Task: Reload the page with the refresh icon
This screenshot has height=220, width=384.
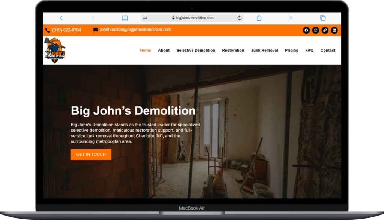Action: coord(239,18)
